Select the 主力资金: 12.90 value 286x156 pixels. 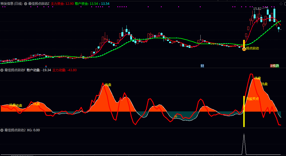62,4
